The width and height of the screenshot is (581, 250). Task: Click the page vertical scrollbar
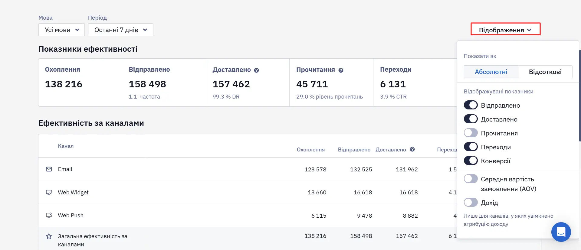580,96
